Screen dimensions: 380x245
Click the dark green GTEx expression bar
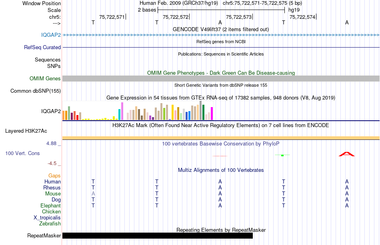point(203,112)
